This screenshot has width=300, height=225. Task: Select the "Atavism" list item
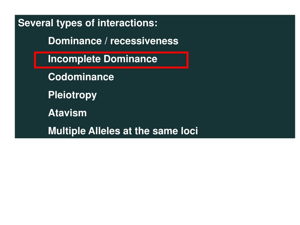tap(67, 113)
